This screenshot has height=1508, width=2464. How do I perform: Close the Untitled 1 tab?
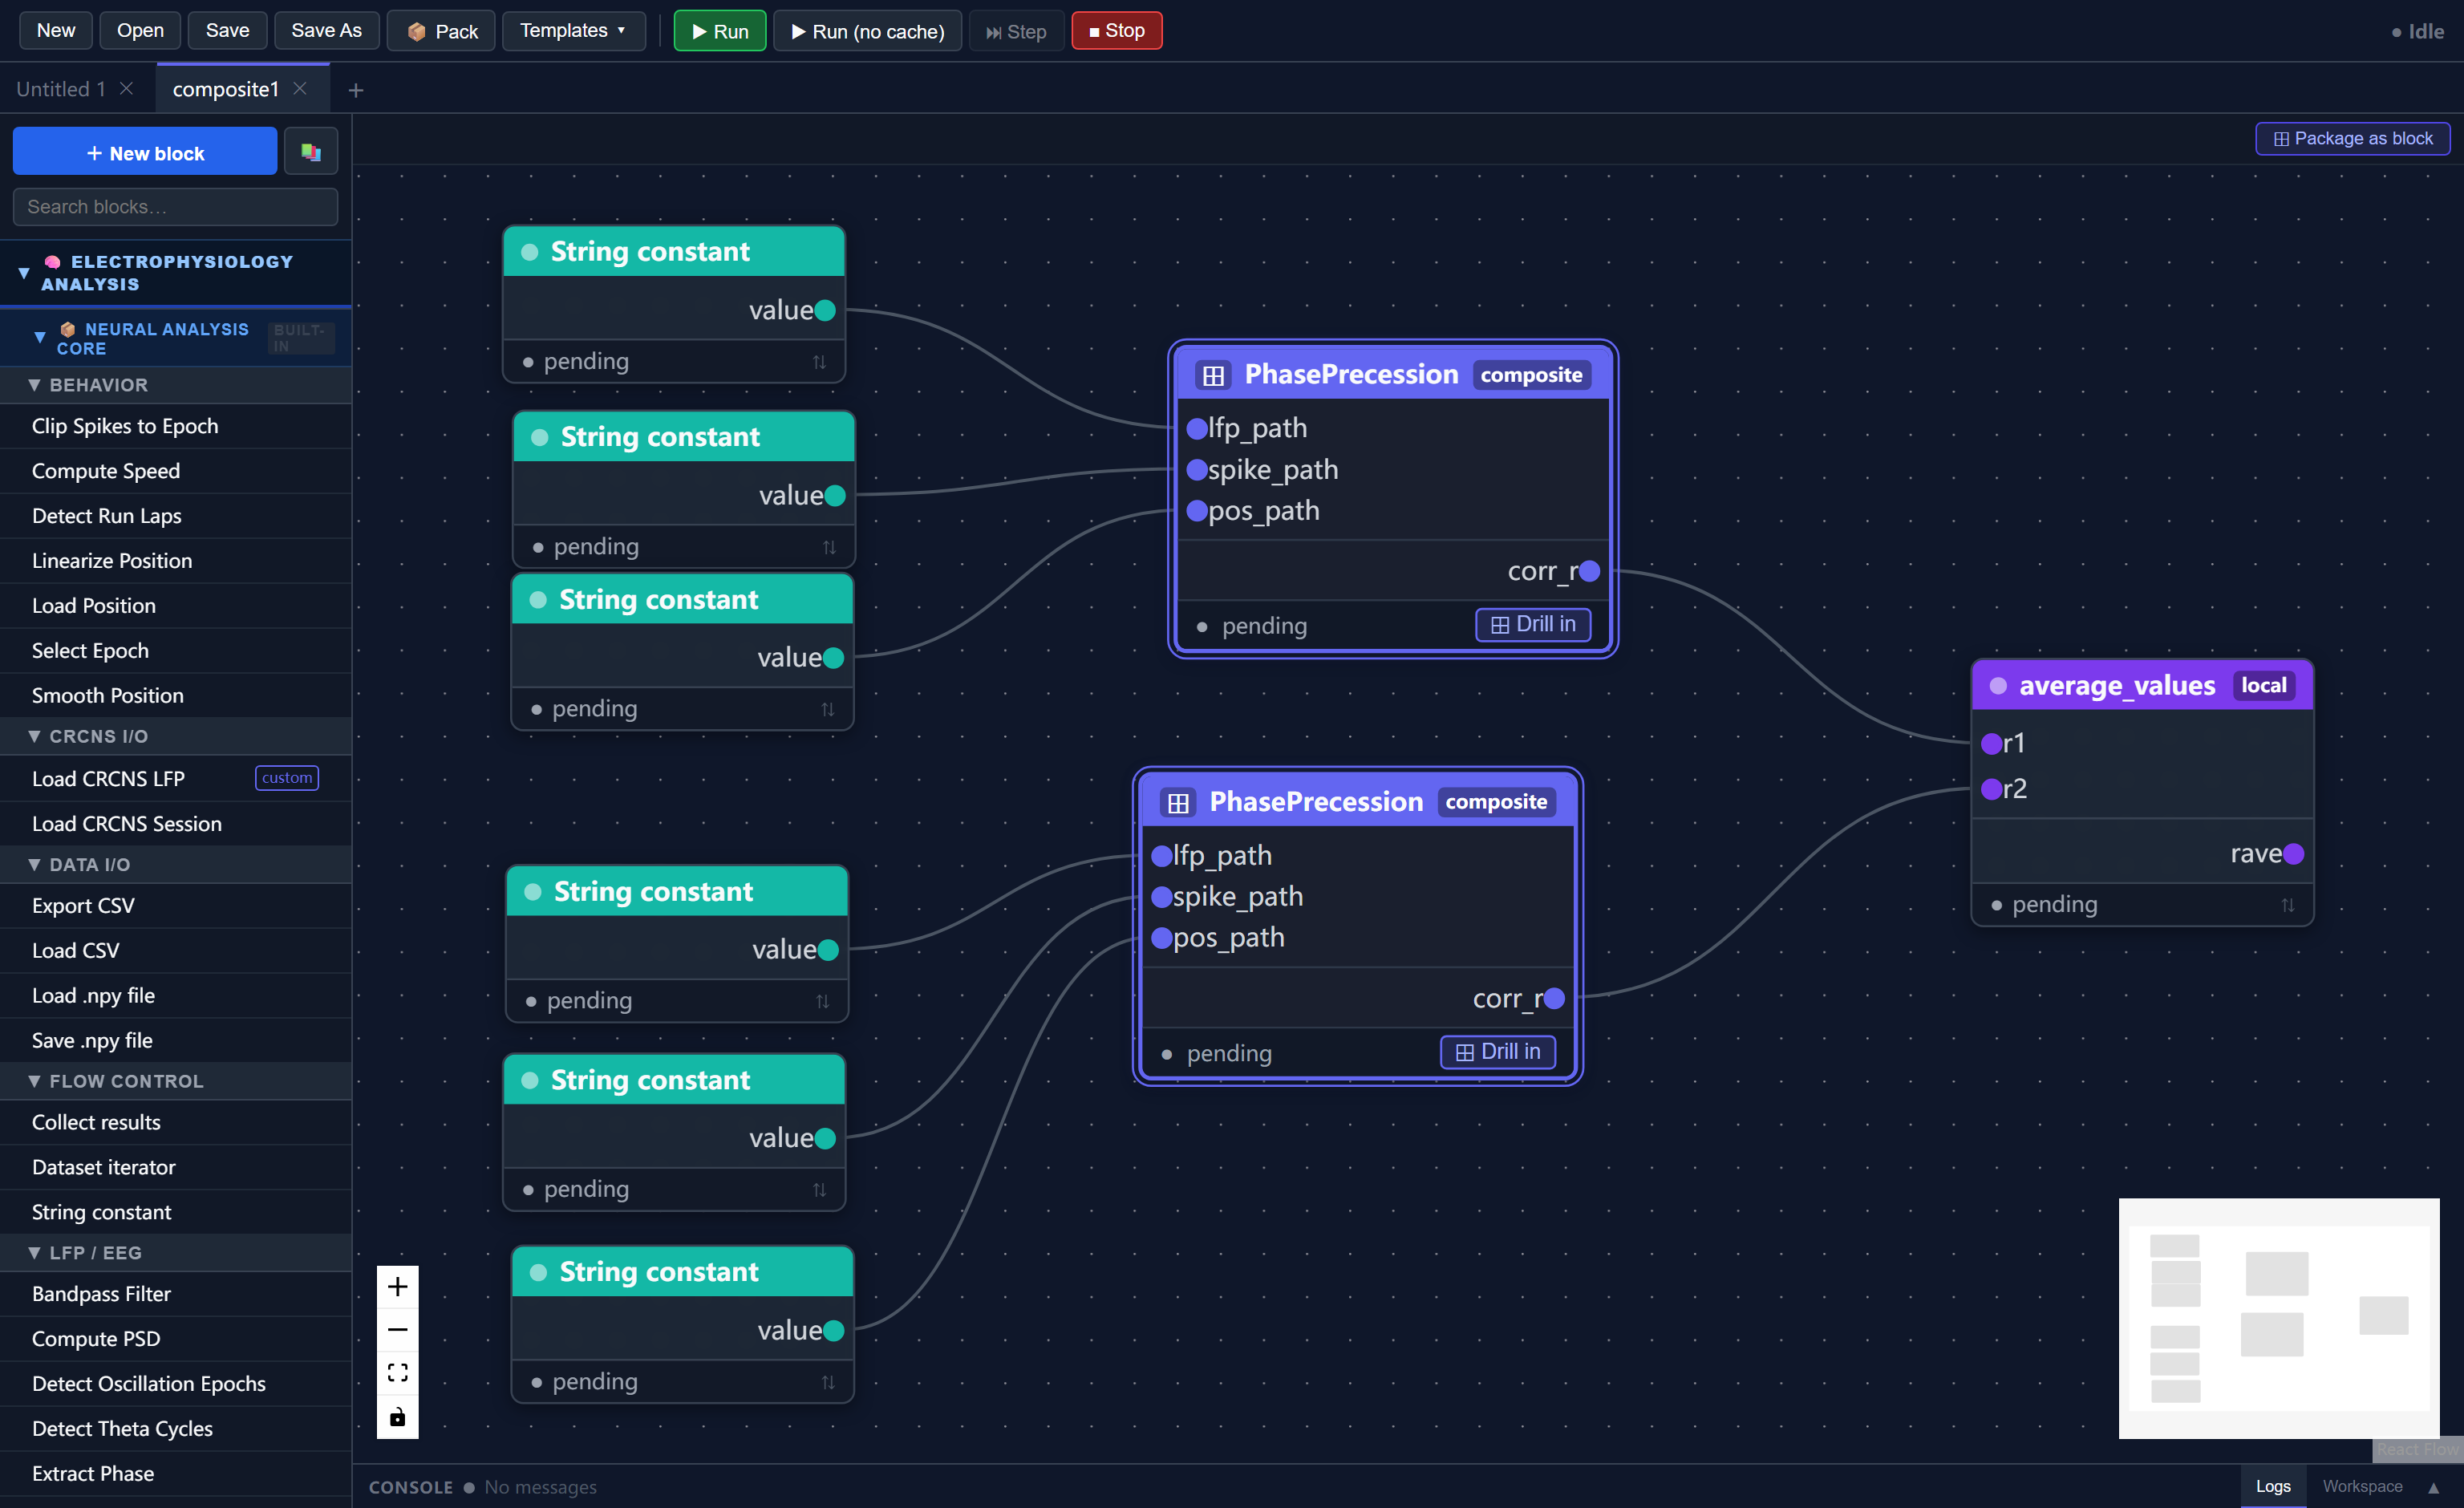click(x=126, y=89)
